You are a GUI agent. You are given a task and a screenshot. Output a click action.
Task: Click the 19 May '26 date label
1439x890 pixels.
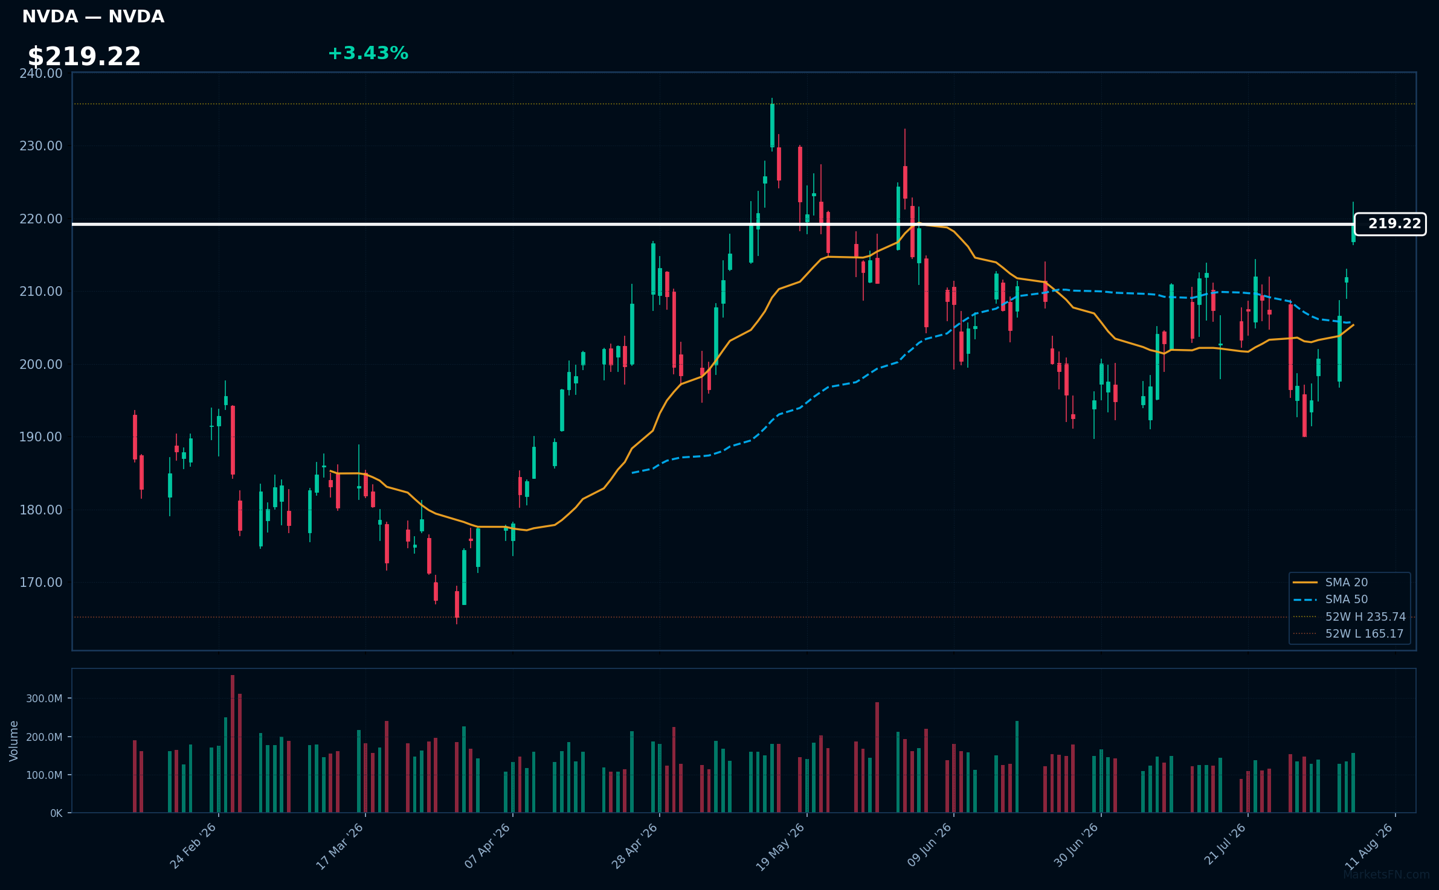point(781,847)
